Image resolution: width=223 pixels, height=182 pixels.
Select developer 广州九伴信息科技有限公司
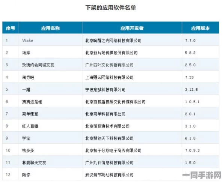tap(109, 162)
